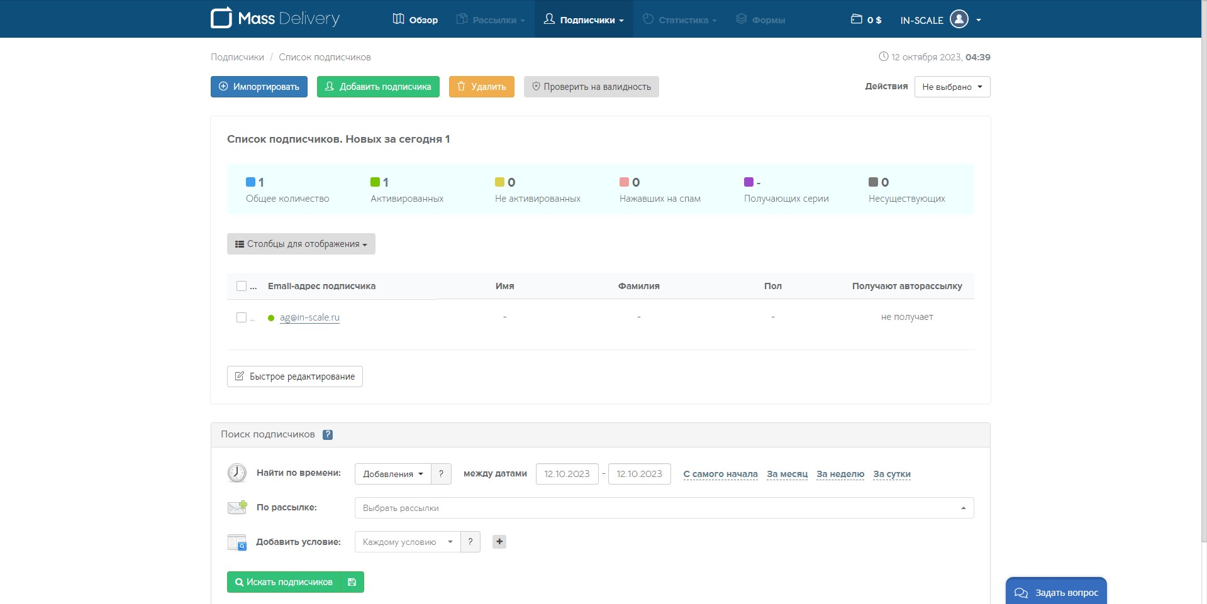Screen dimensions: 1207x604
Task: Click the help icon next to Поиск подписчиков
Action: (x=328, y=434)
